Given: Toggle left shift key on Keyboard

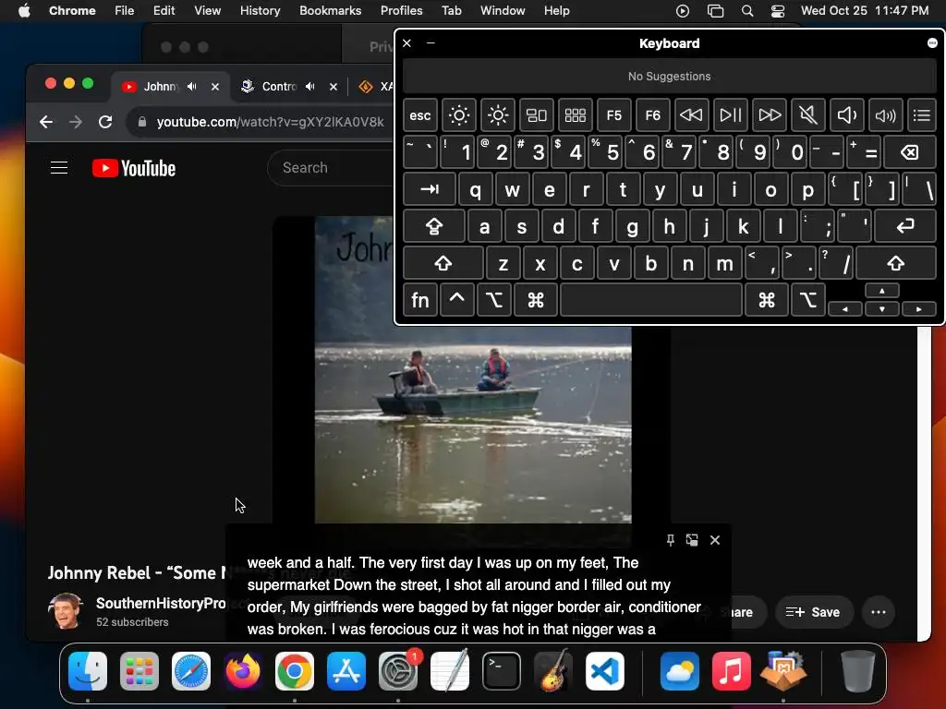Looking at the screenshot, I should pos(443,263).
